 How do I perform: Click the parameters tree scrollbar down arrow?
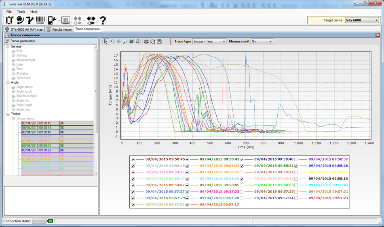tap(96, 173)
